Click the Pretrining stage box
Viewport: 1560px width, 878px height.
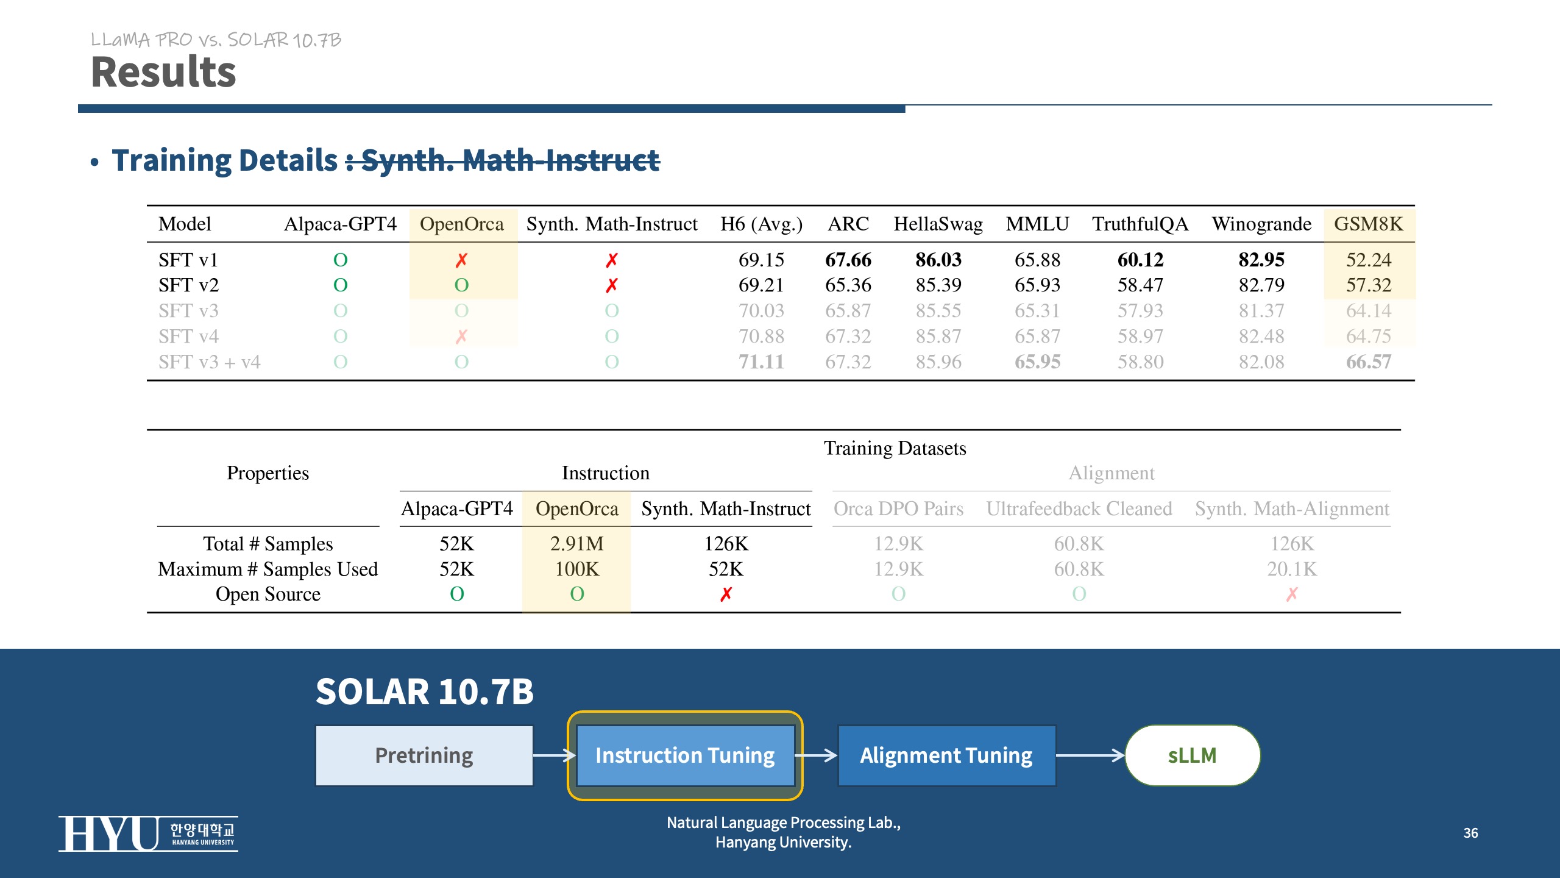424,755
